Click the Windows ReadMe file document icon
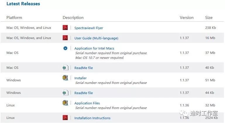The image size is (225, 123). [65, 93]
